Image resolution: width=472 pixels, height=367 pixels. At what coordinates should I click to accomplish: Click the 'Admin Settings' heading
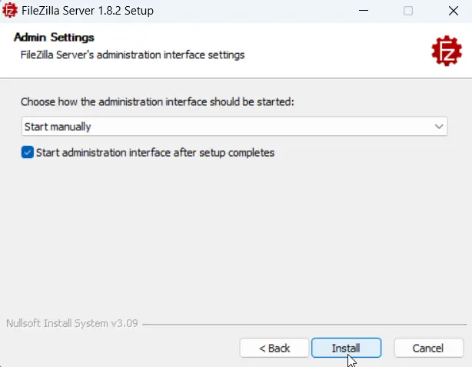pyautogui.click(x=54, y=38)
